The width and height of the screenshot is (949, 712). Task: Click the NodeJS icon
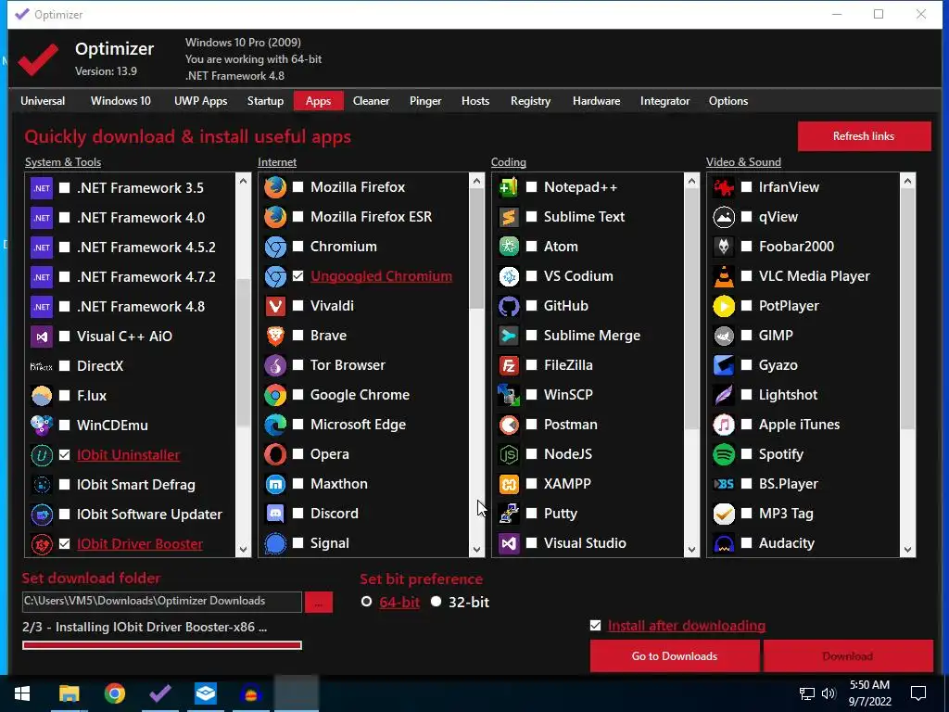(x=509, y=454)
